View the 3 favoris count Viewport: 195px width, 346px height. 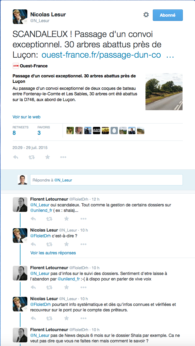(39, 133)
